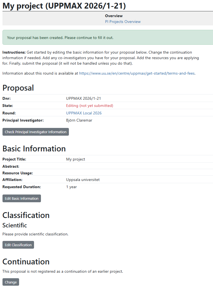Click the Edit Classification button

(18, 245)
